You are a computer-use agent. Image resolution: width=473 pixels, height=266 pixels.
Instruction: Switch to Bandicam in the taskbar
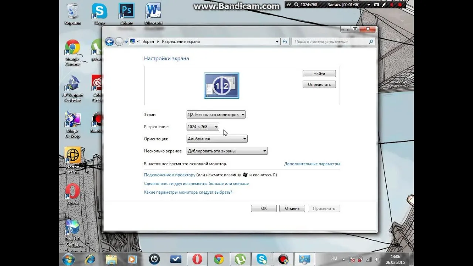pos(283,259)
